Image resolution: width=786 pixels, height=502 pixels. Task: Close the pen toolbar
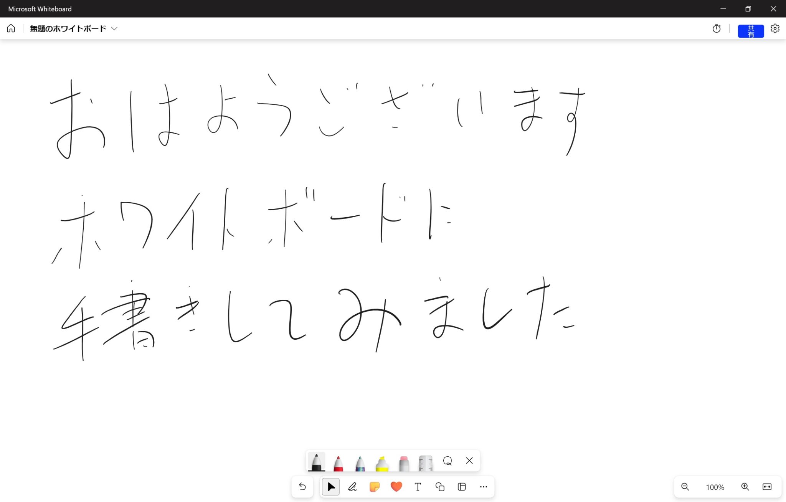click(x=469, y=461)
